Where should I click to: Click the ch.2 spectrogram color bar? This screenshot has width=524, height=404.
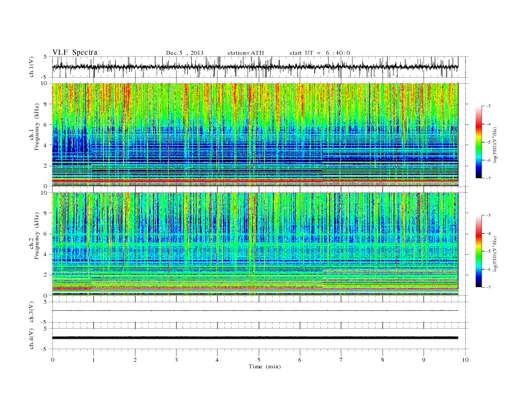click(x=479, y=251)
